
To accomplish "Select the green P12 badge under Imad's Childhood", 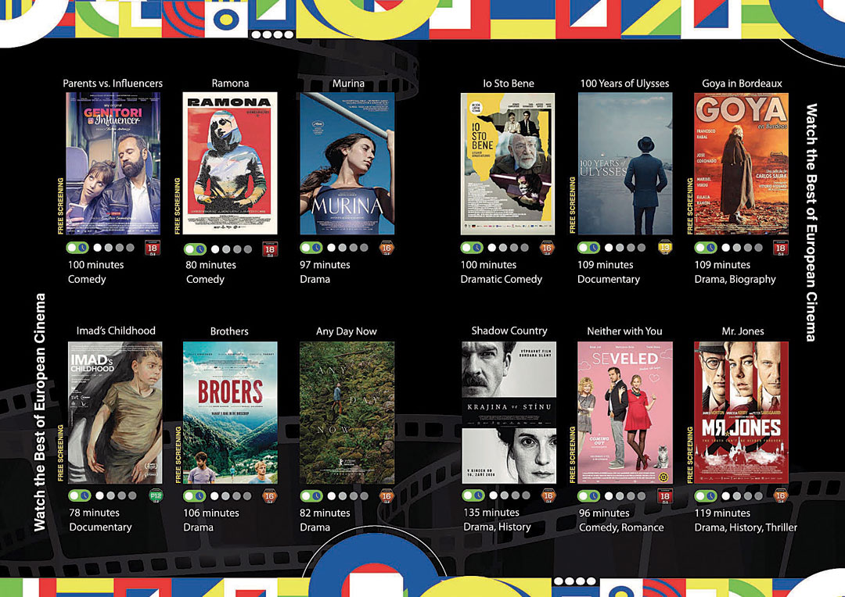I will click(156, 495).
